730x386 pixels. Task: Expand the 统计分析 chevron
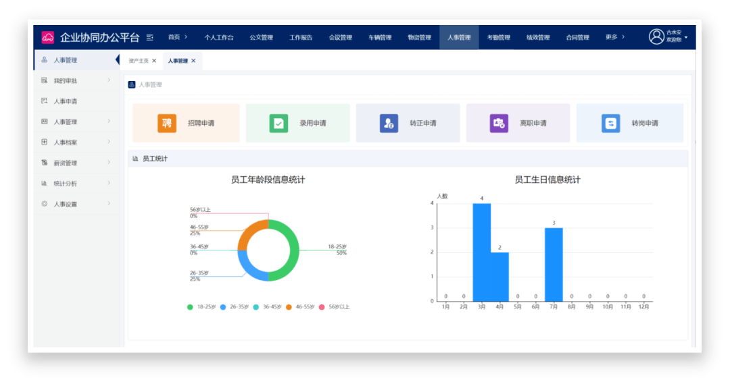pyautogui.click(x=109, y=183)
